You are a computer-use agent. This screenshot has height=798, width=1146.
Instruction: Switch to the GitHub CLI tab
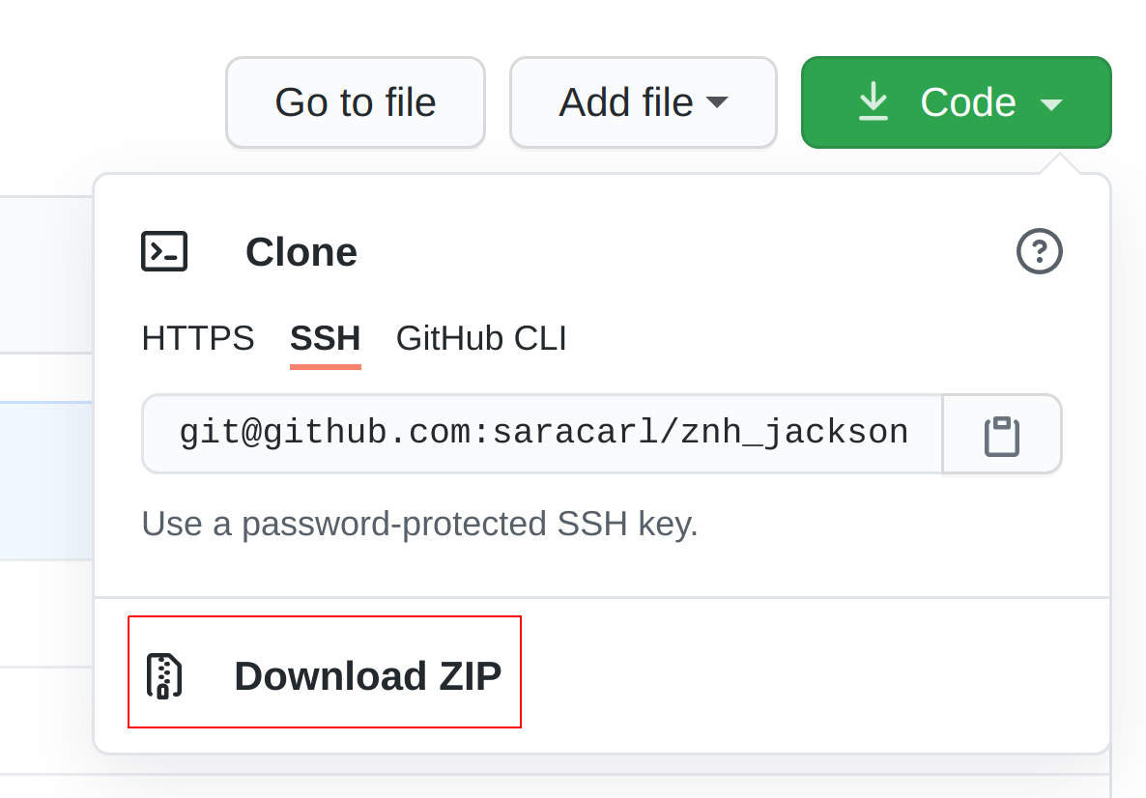coord(481,338)
